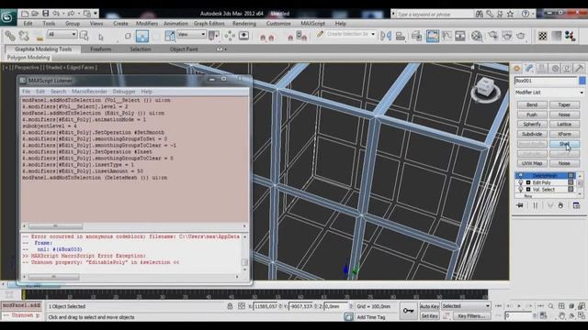Open the quick access toolbar customize arrow
588x330 pixels.
tap(96, 14)
